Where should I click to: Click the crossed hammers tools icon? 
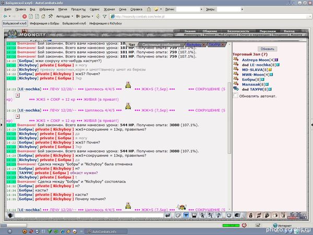(50, 16)
